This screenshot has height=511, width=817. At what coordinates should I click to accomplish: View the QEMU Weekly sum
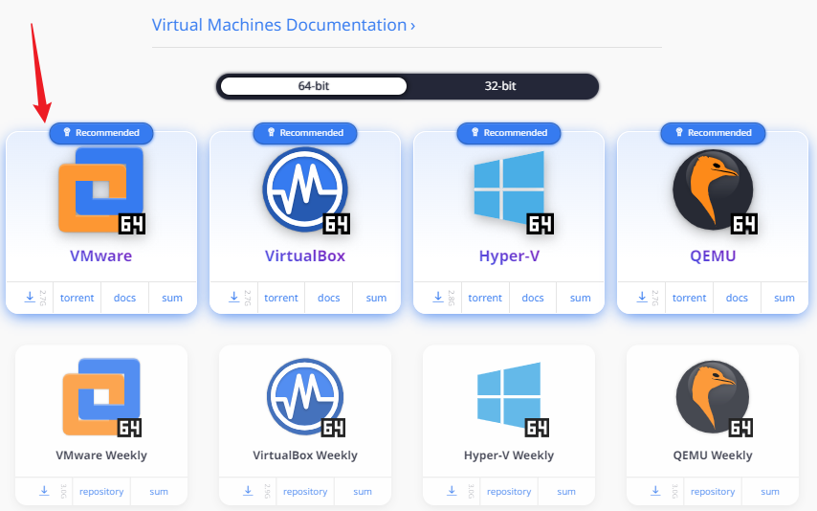coord(770,492)
